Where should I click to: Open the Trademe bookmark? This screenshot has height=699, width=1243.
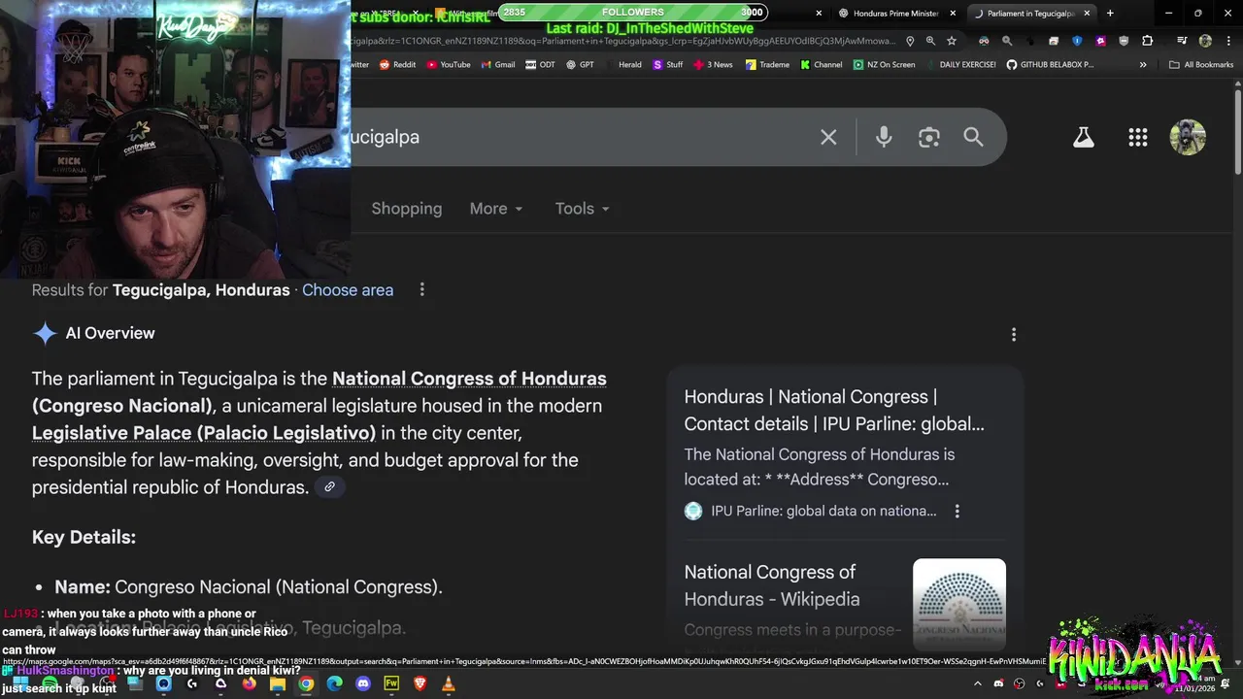coord(767,65)
